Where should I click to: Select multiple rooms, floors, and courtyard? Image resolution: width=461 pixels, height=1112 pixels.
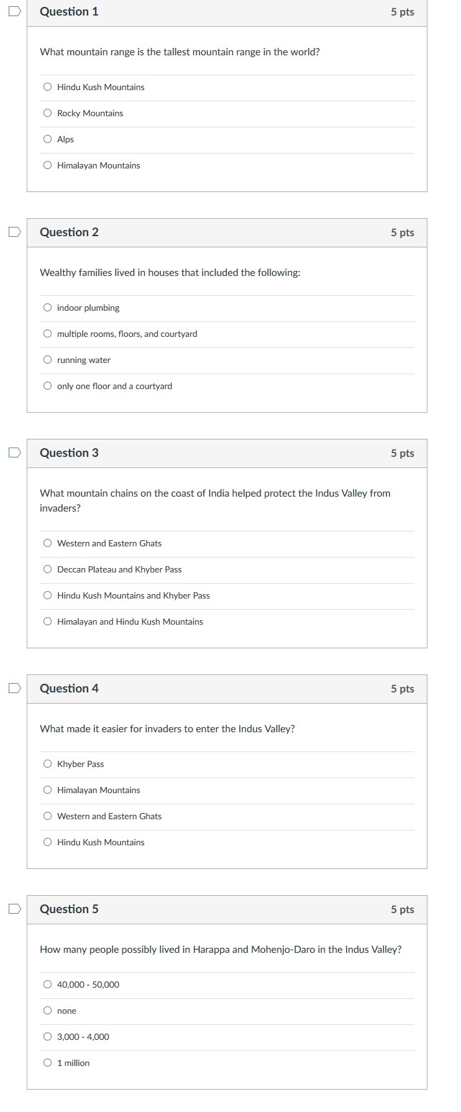click(48, 334)
